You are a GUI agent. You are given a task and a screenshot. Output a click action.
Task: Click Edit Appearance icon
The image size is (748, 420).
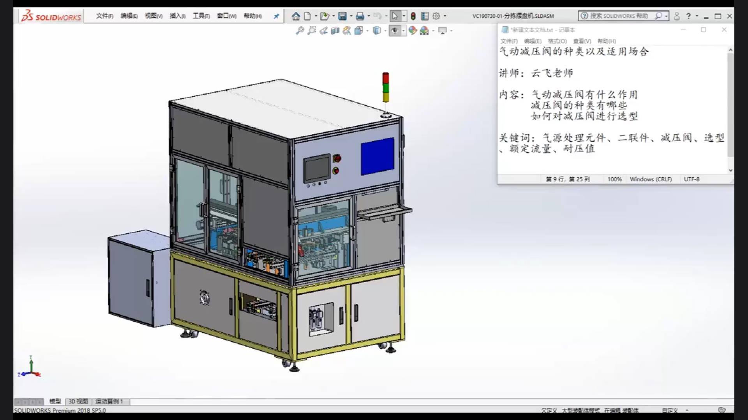pyautogui.click(x=413, y=30)
